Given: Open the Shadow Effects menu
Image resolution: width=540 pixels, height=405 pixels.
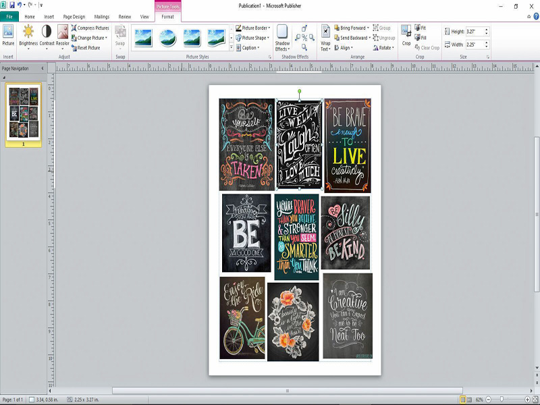Looking at the screenshot, I should tap(282, 38).
